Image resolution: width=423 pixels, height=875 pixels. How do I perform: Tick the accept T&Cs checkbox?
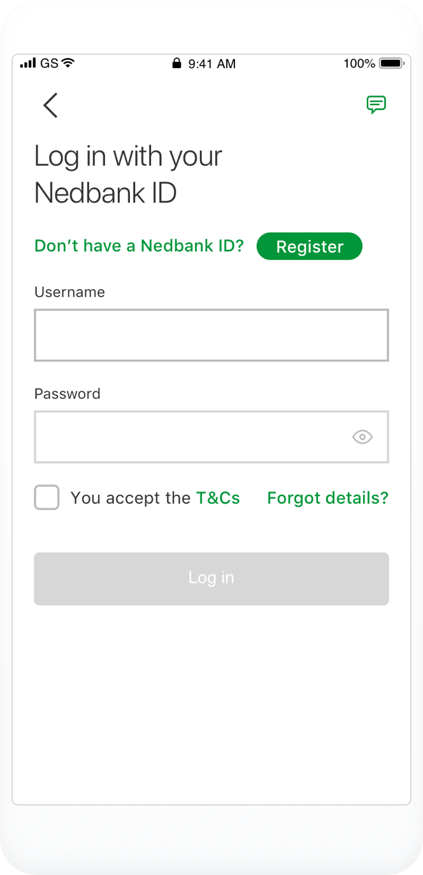(x=47, y=497)
